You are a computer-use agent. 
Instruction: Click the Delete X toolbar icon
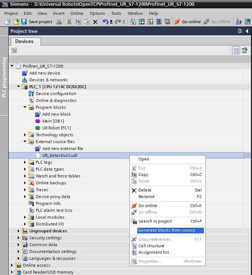click(x=95, y=22)
